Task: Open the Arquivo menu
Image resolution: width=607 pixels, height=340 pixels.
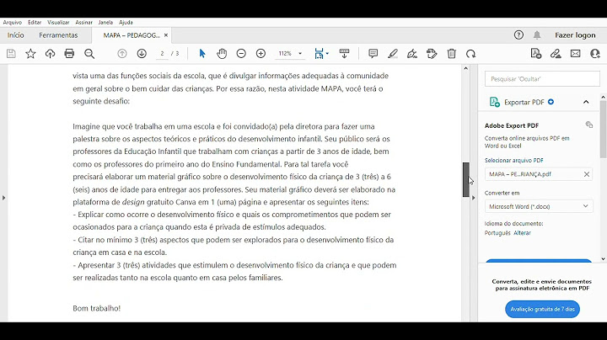Action: pyautogui.click(x=13, y=23)
